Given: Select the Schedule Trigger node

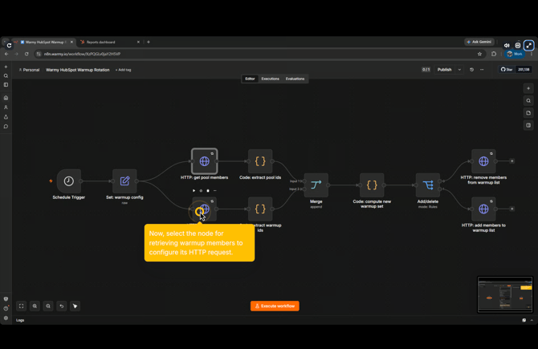Looking at the screenshot, I should (68, 181).
